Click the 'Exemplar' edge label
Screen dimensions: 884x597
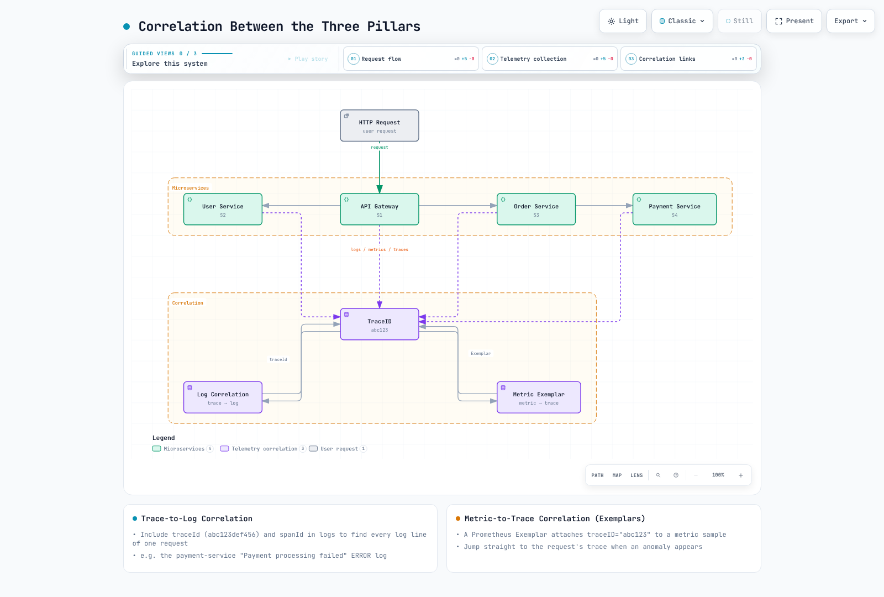coord(481,354)
